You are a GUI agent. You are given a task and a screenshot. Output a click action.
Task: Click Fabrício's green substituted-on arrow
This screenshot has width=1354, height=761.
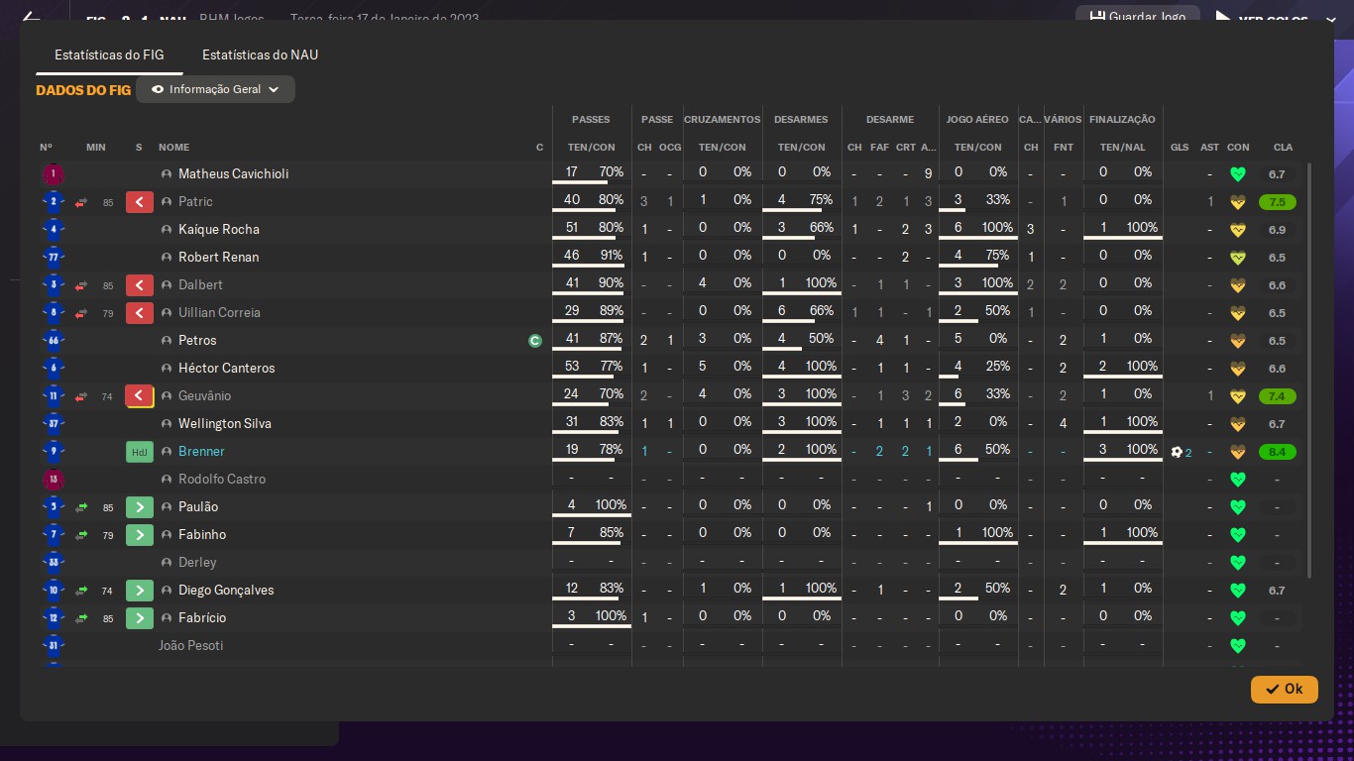(x=140, y=618)
